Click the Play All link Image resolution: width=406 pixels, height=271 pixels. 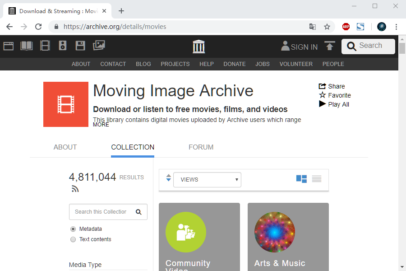338,104
